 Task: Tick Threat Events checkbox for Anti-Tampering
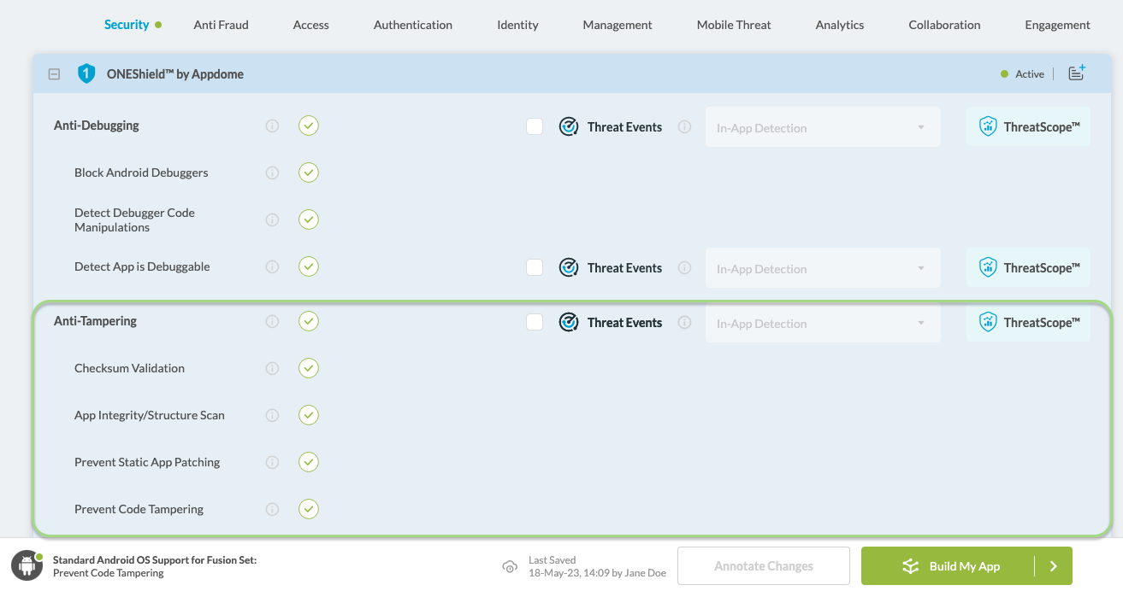535,323
